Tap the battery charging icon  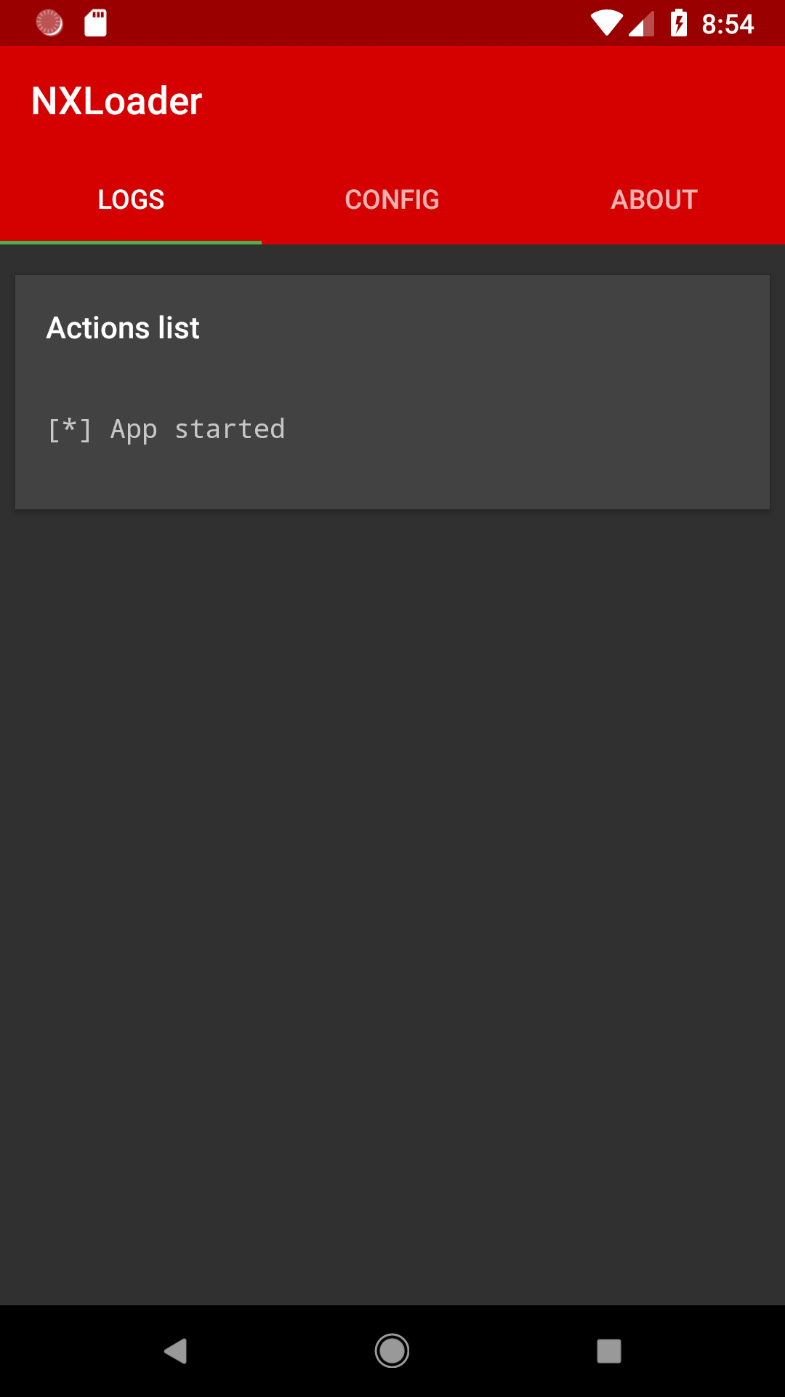[679, 23]
